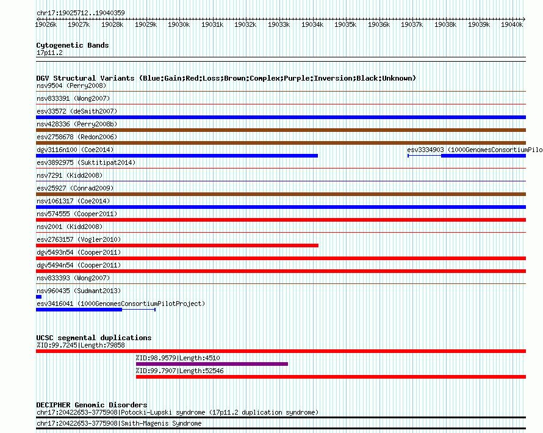Image resolution: width=543 pixels, height=433 pixels.
Task: Click the 19028k ruler tick label
Action: (112, 24)
